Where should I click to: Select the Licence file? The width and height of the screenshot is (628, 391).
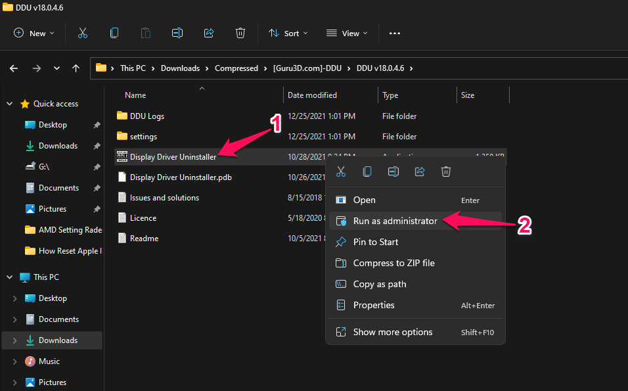click(143, 218)
